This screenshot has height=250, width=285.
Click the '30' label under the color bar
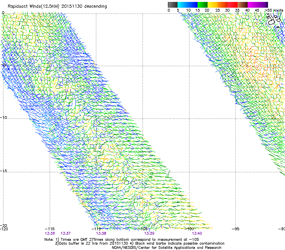pos(227,10)
